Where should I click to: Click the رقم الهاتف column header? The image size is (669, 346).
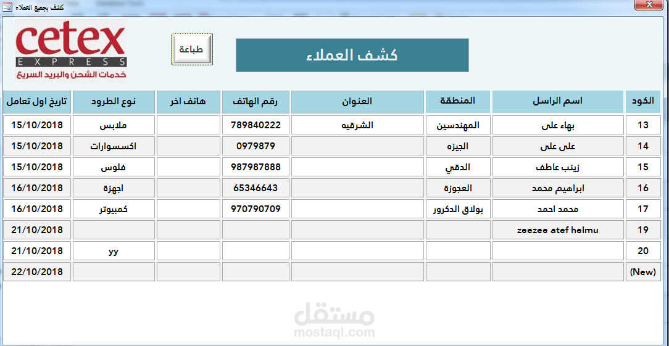(256, 102)
